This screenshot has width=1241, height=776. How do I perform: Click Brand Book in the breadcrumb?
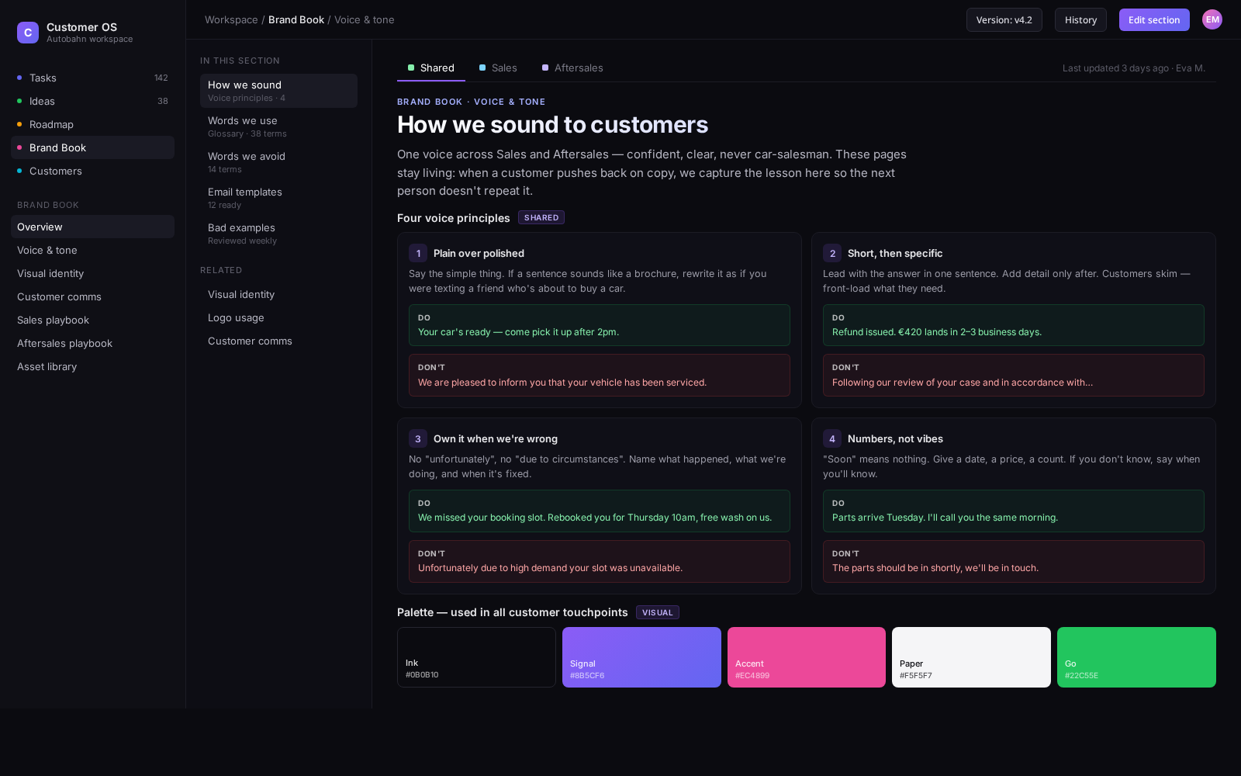296,19
